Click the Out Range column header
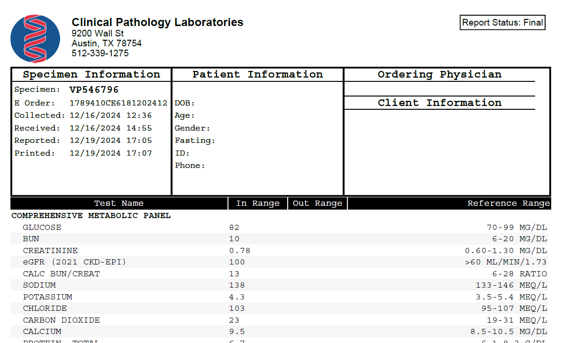 coord(318,203)
